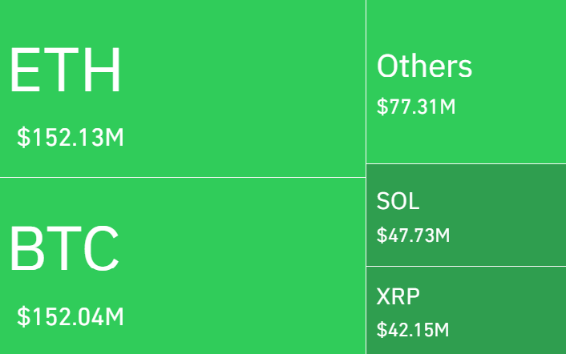Click the XRP ticker label
Screen dimensions: 566x354
pos(398,296)
